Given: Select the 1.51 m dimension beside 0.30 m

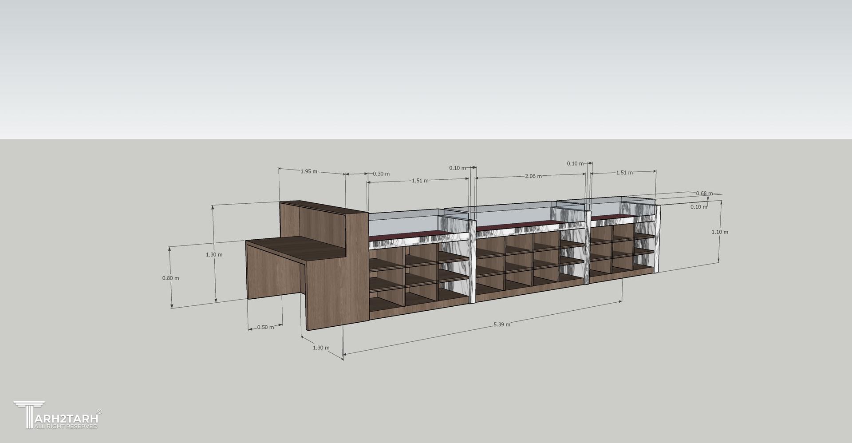Looking at the screenshot, I should 420,181.
